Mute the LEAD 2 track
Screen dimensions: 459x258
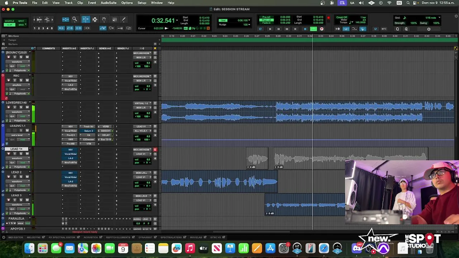pyautogui.click(x=27, y=177)
